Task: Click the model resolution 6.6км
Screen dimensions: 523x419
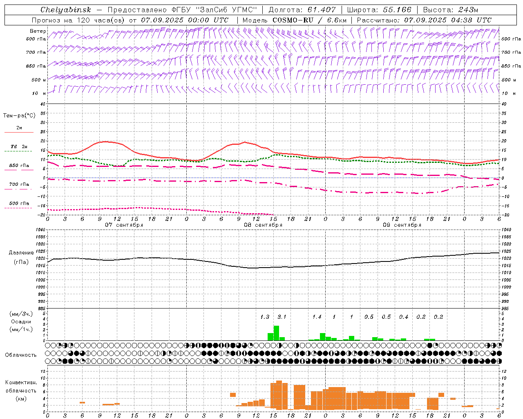Action: 337,20
